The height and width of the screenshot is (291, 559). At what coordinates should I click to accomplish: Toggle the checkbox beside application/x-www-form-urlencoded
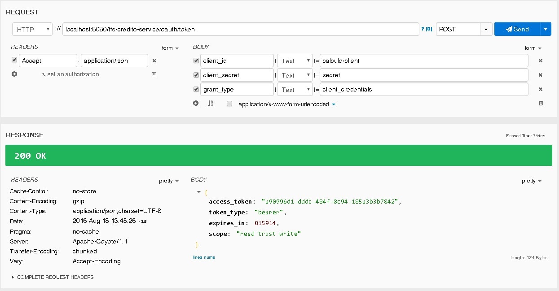(x=229, y=104)
